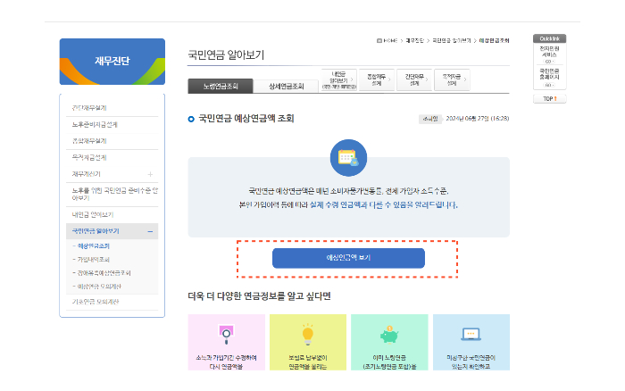Go to 국민연금 알아보기 in breadcrumb
The height and width of the screenshot is (391, 625).
coord(452,41)
